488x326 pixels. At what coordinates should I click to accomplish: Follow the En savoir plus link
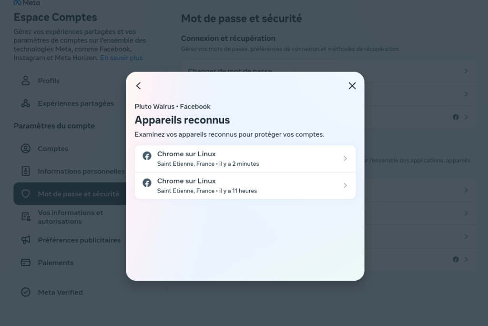point(122,58)
